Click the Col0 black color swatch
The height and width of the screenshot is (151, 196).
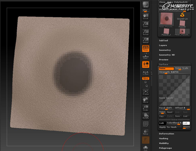[162, 123]
